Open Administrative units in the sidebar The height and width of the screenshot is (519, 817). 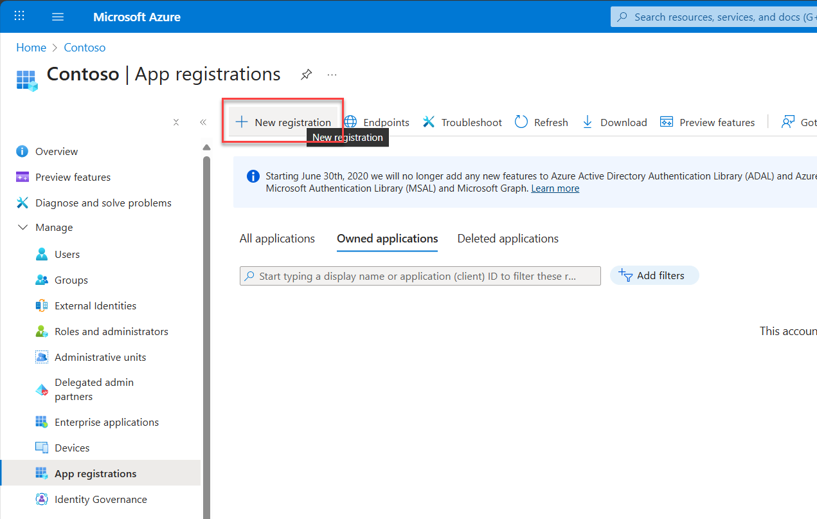pyautogui.click(x=100, y=358)
